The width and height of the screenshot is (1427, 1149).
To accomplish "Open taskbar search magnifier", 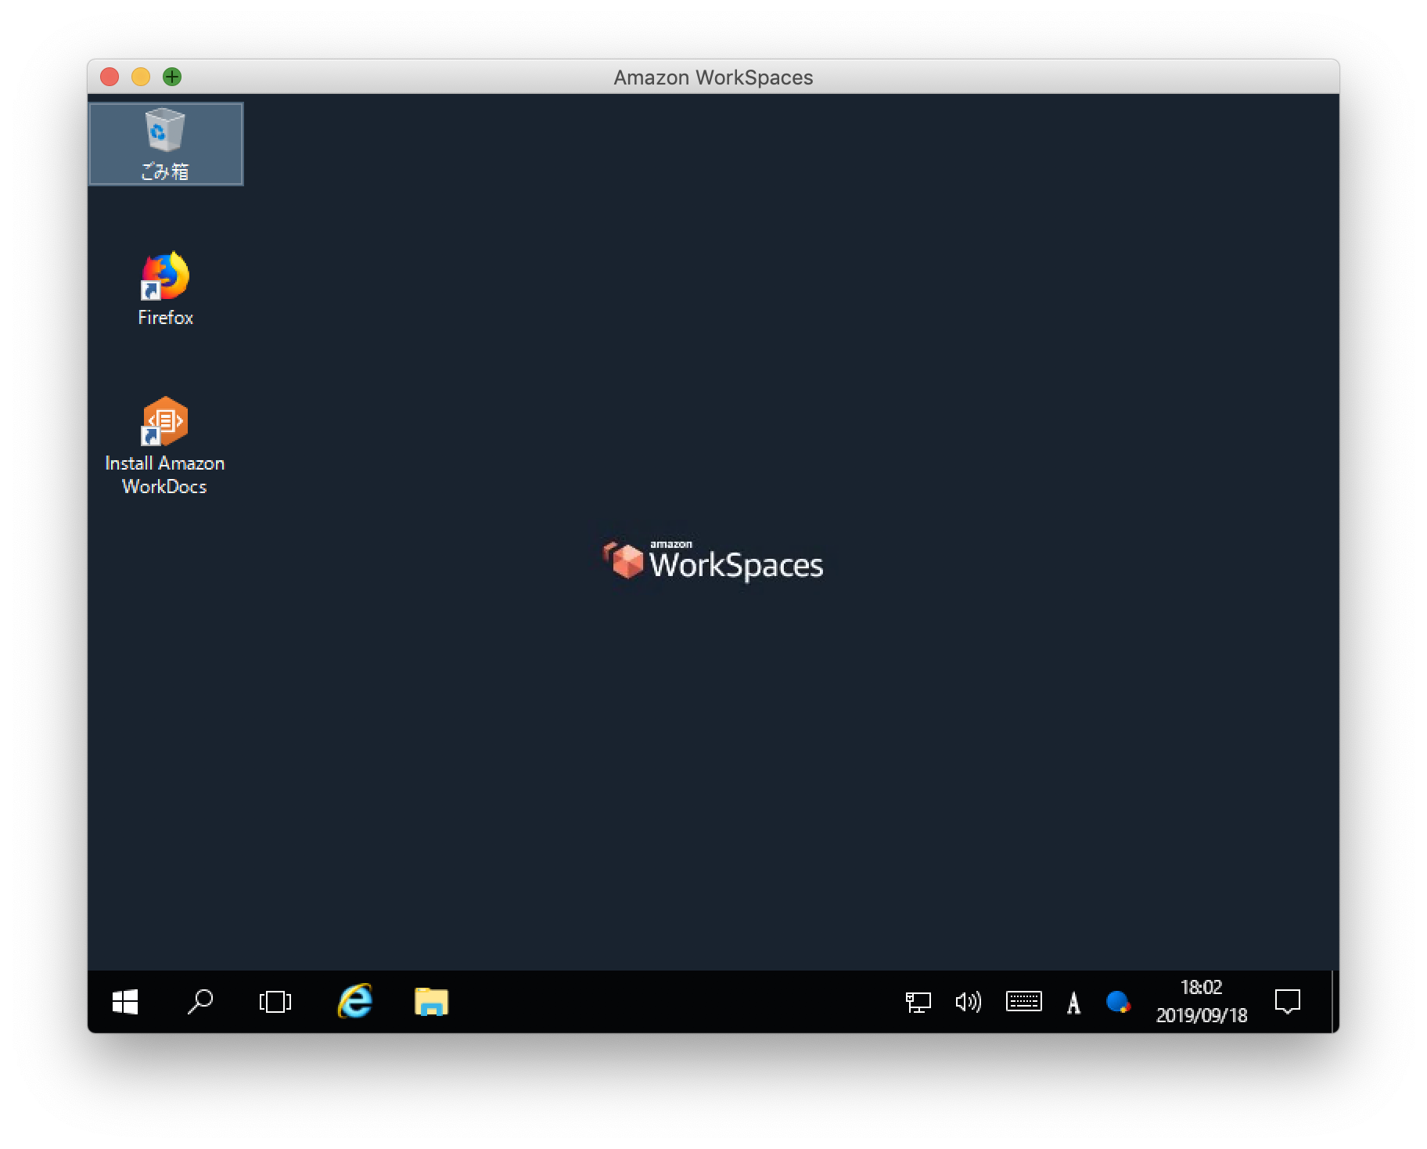I will [x=200, y=1002].
